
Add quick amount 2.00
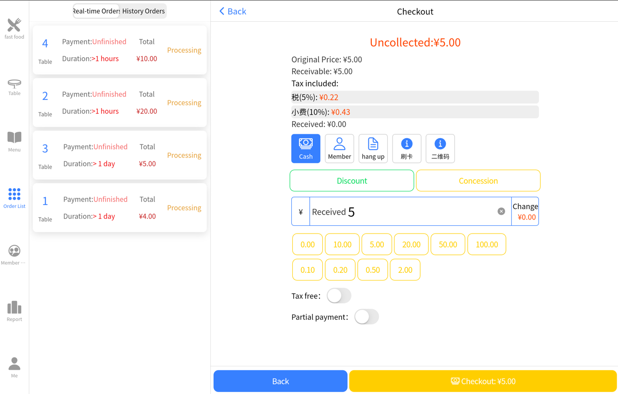point(405,270)
